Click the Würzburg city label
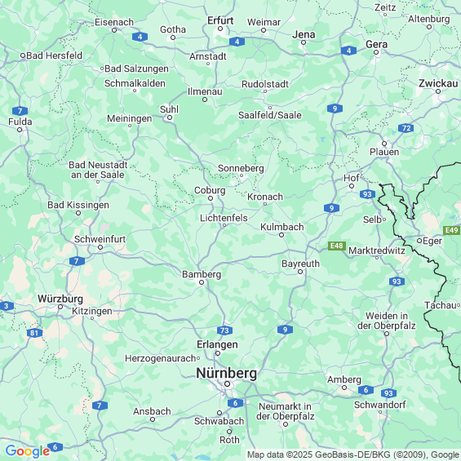 [x=60, y=299]
